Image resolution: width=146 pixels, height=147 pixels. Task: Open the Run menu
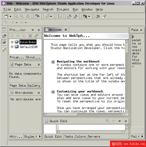[76, 9]
